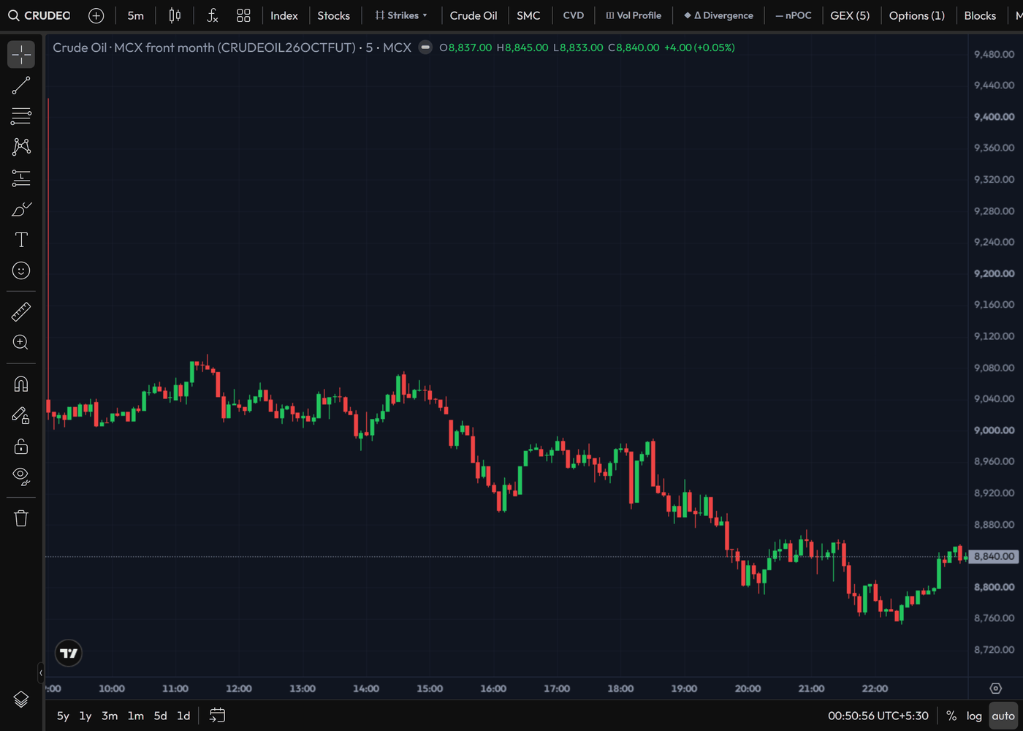This screenshot has width=1023, height=731.
Task: Switch to the Index tab
Action: tap(284, 15)
